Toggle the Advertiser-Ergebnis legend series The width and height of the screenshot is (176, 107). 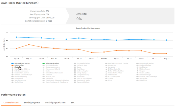[51, 63]
